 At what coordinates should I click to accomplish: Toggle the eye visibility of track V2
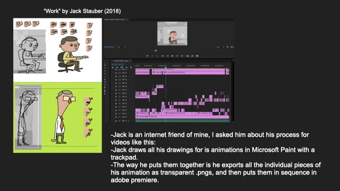(x=126, y=114)
